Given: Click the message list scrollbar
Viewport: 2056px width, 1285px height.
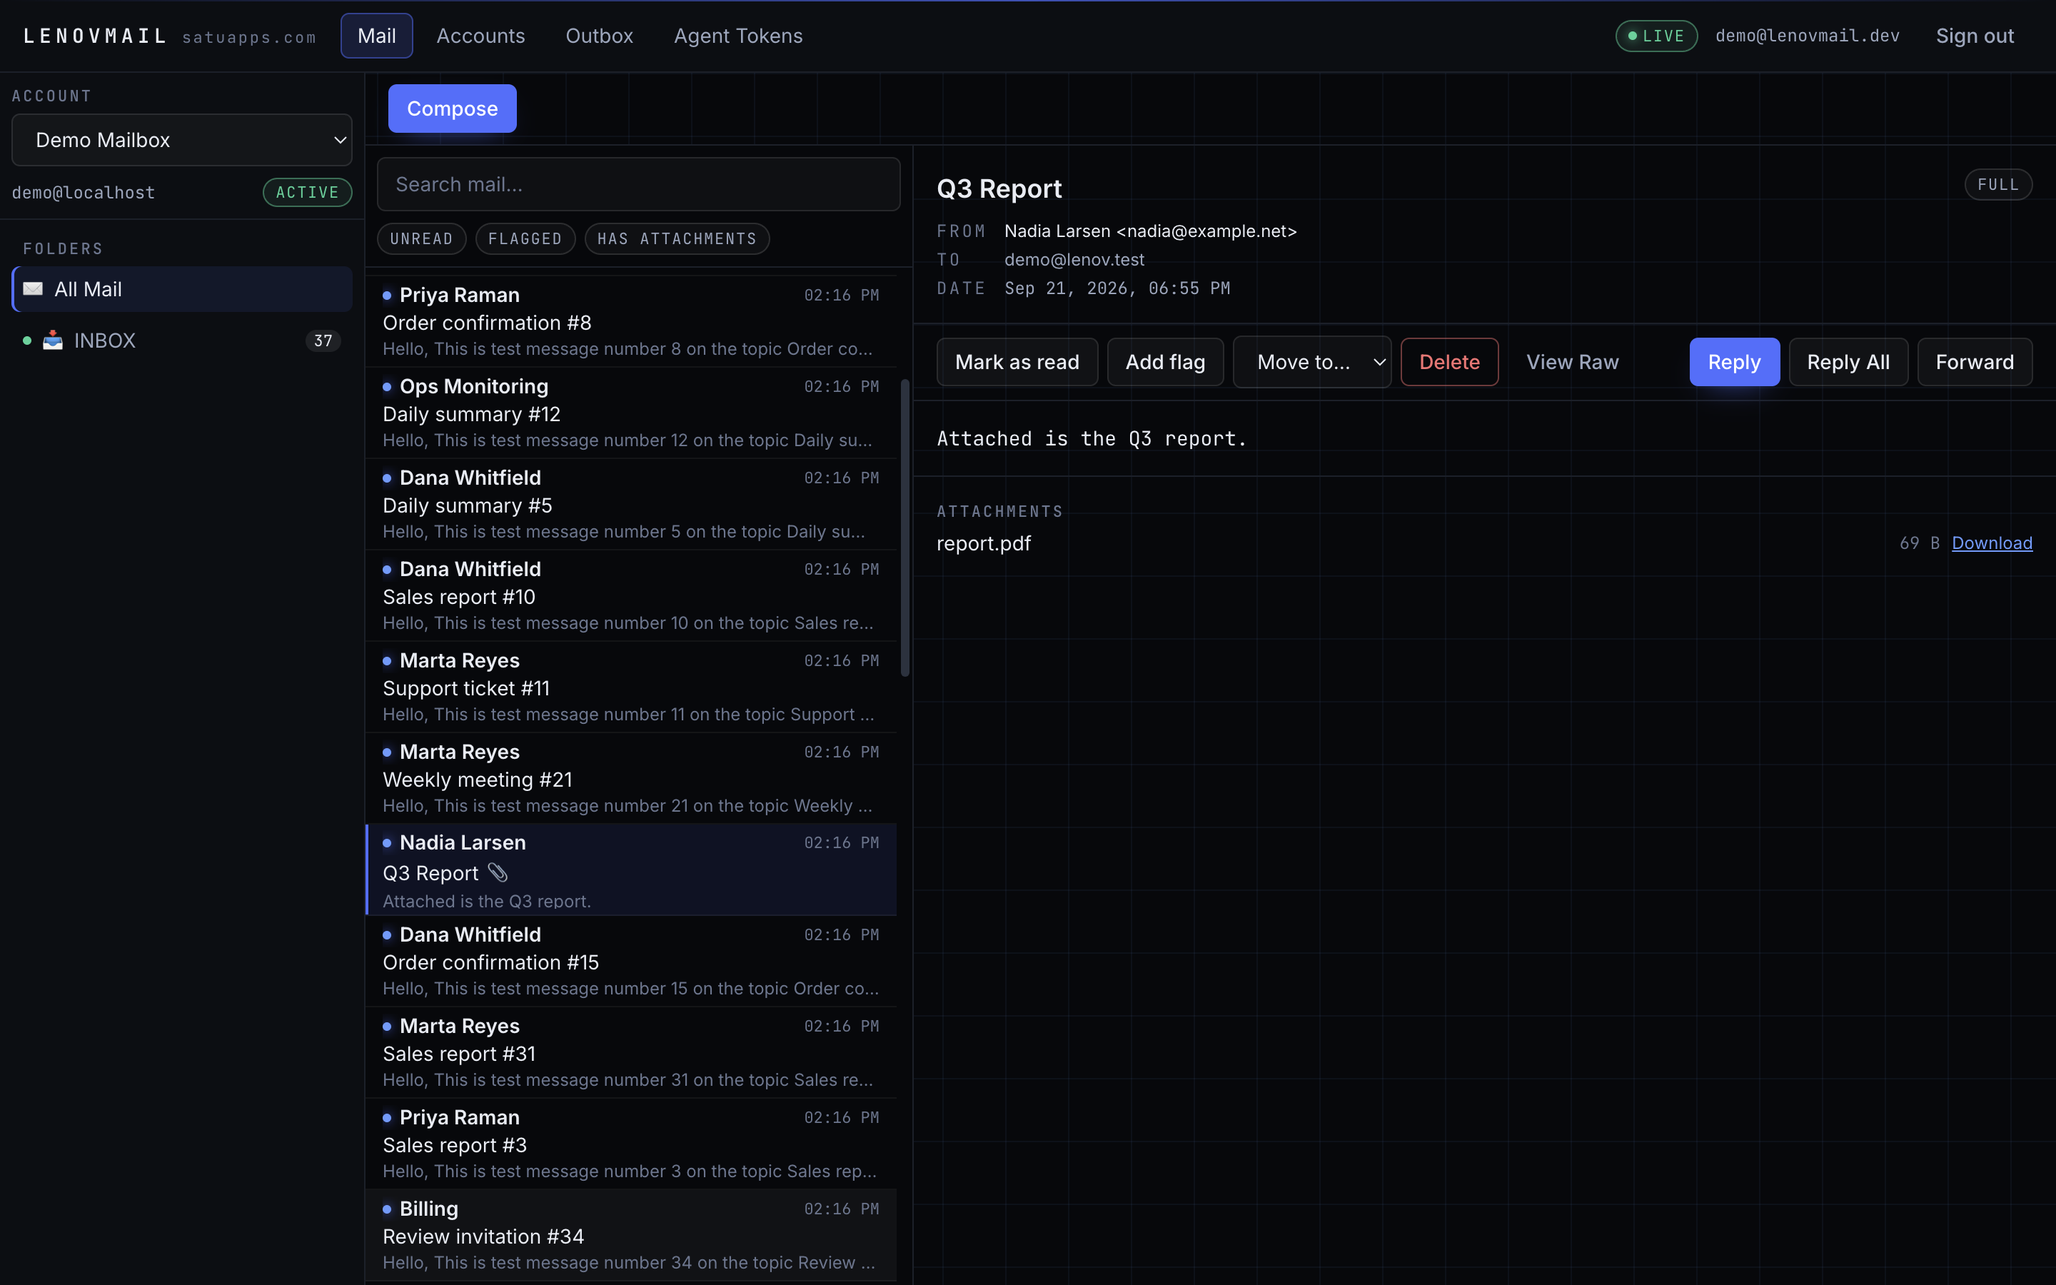Looking at the screenshot, I should pyautogui.click(x=904, y=527).
